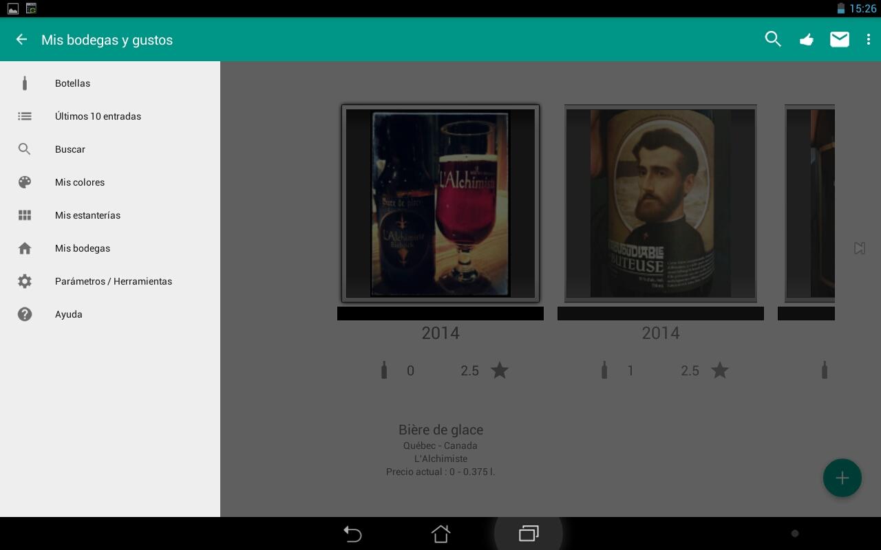The image size is (881, 550).
Task: Tap the Mis bodegas y gustos title
Action: point(107,40)
